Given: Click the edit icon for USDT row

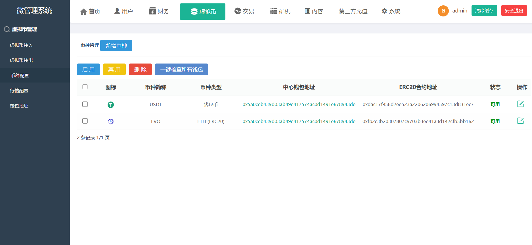Looking at the screenshot, I should (x=520, y=104).
